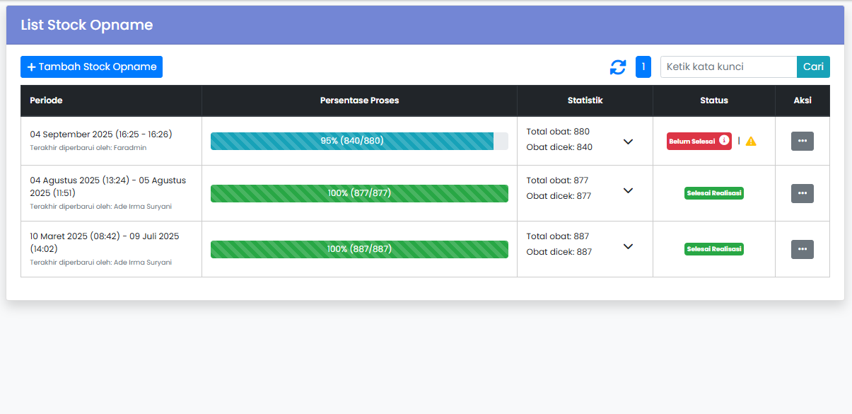Click the Persentase Proses column header
Image resolution: width=852 pixels, height=414 pixels.
(x=359, y=100)
